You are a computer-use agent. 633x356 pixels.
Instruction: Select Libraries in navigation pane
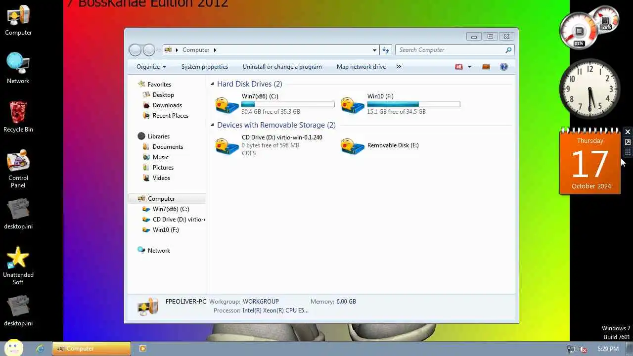[x=158, y=136]
